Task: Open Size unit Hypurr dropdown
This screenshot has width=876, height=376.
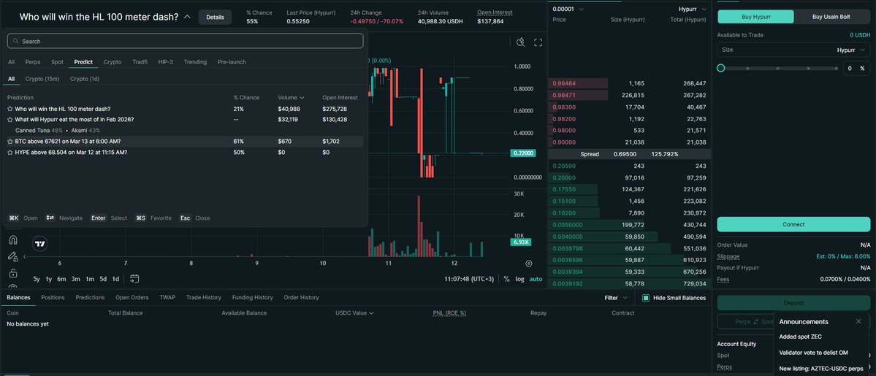Action: coord(853,50)
